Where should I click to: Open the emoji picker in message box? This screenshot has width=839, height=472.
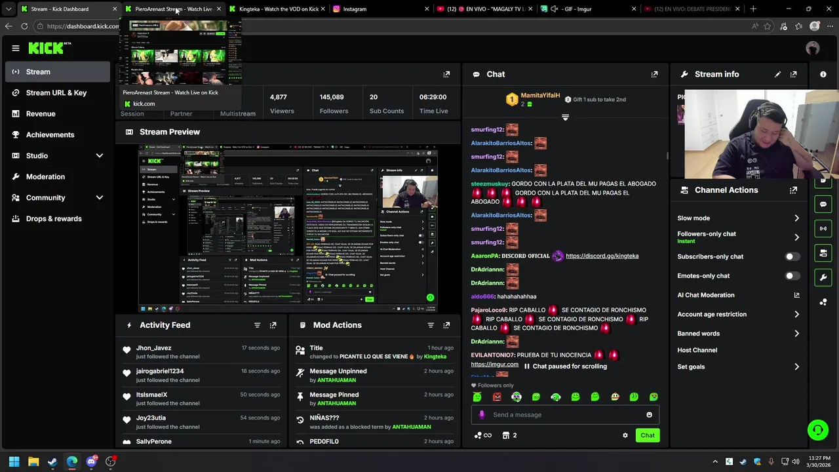[x=650, y=414]
